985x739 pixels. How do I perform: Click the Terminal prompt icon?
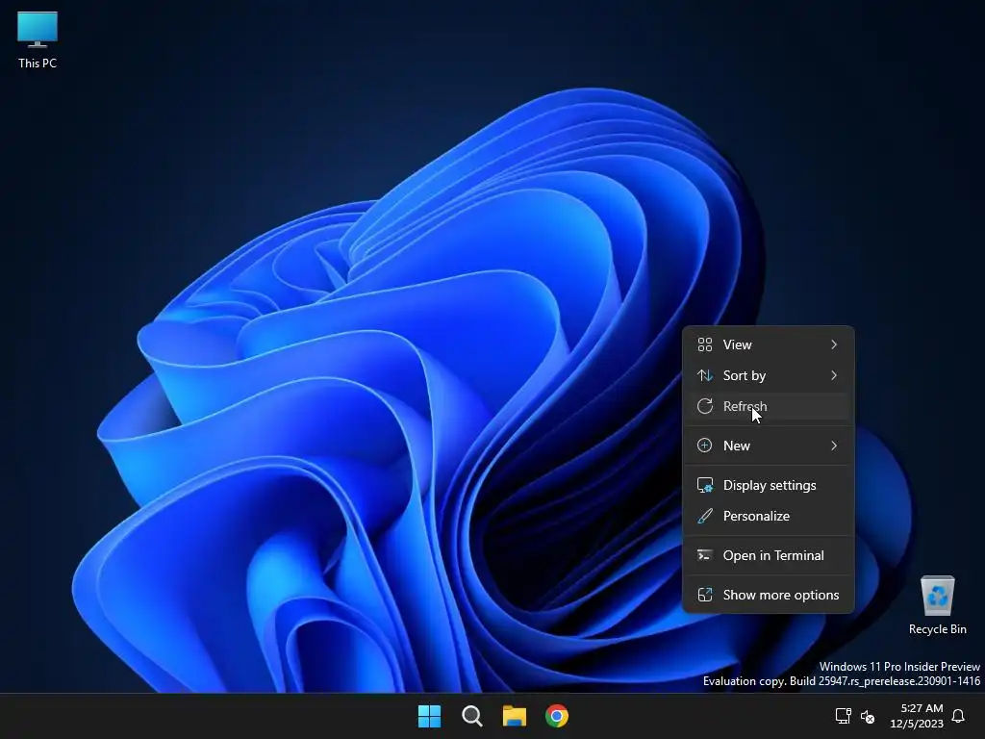coord(705,555)
